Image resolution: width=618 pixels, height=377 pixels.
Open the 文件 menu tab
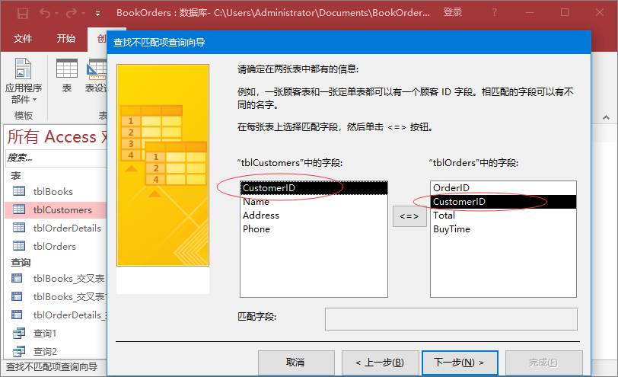point(23,39)
